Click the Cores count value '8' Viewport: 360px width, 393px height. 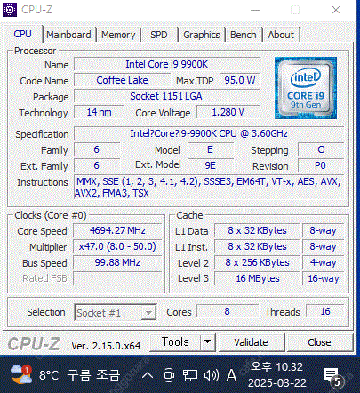[x=228, y=311]
